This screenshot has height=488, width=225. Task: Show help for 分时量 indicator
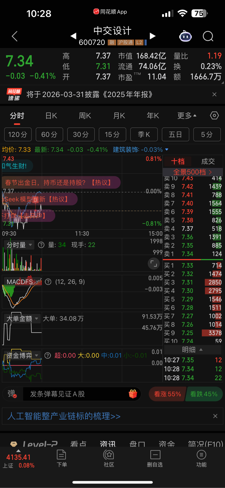41,245
